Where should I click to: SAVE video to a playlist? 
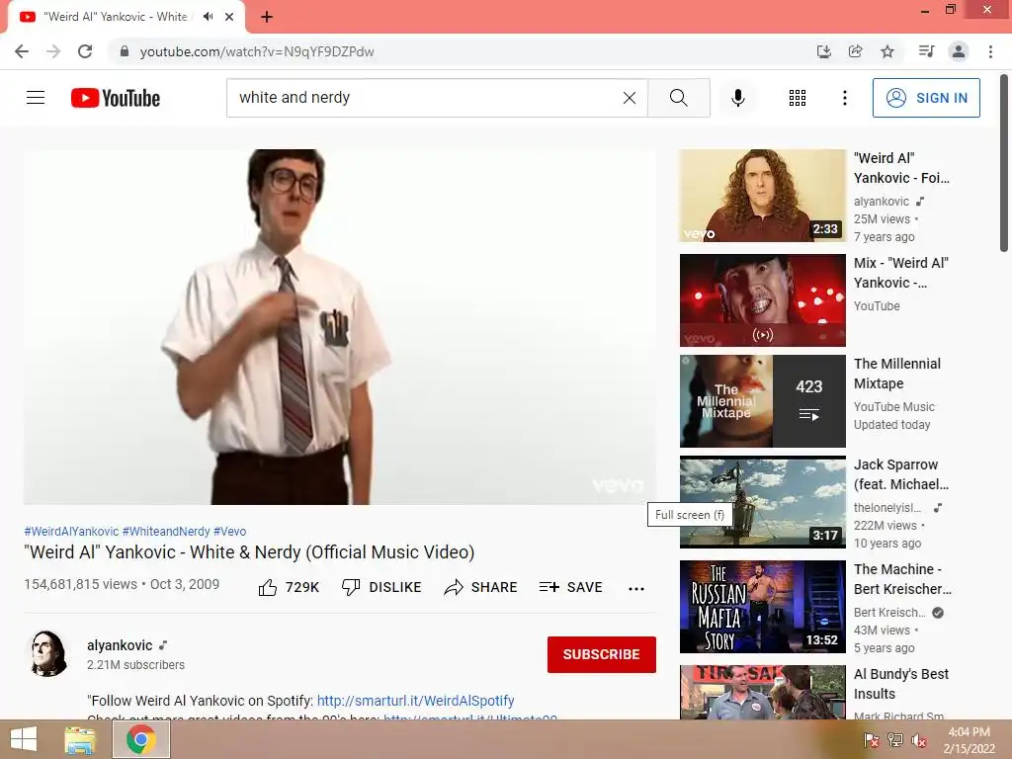click(570, 587)
